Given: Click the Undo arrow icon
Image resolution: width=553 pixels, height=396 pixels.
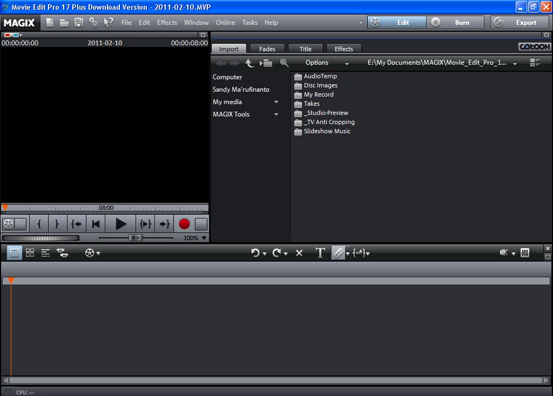Looking at the screenshot, I should pos(255,252).
